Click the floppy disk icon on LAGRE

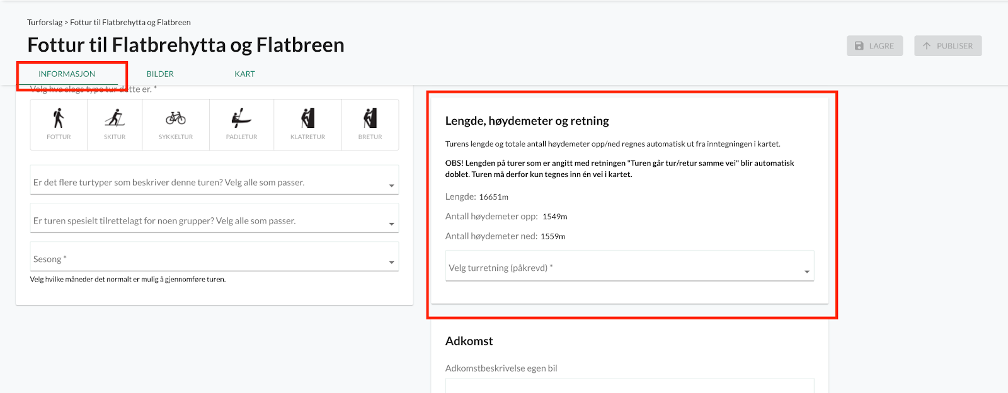[x=859, y=46]
